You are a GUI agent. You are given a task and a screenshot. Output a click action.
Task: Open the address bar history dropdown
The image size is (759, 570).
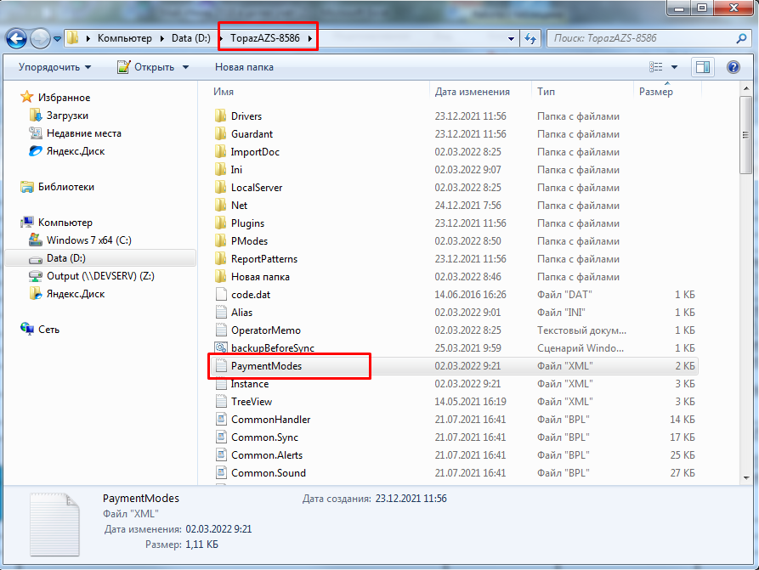click(x=511, y=39)
